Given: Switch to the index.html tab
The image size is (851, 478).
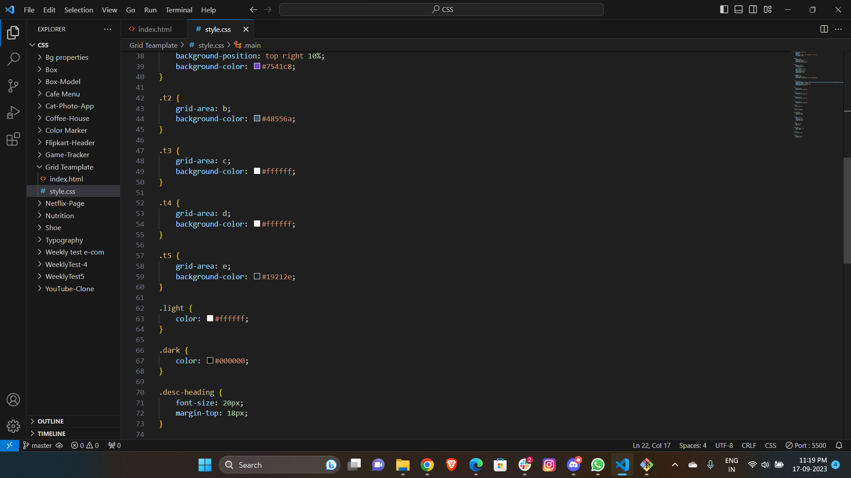Looking at the screenshot, I should 154,29.
